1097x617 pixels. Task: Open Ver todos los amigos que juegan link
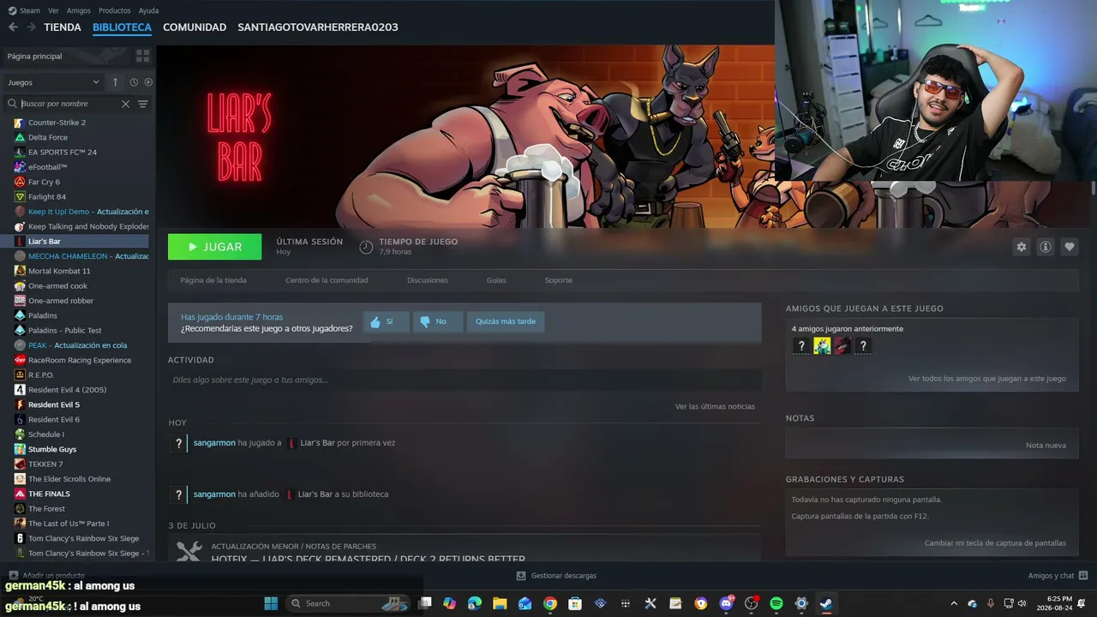[x=987, y=379]
